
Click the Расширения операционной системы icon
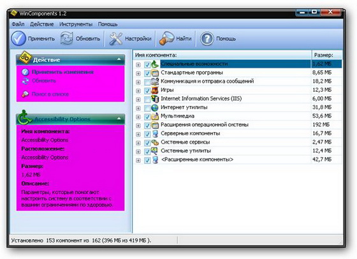coord(155,125)
